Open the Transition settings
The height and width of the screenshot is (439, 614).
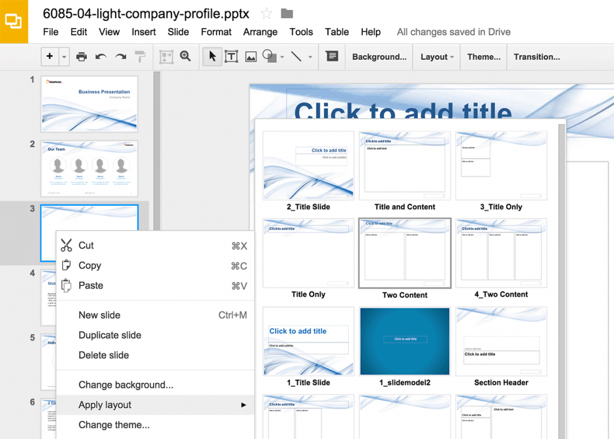point(537,56)
